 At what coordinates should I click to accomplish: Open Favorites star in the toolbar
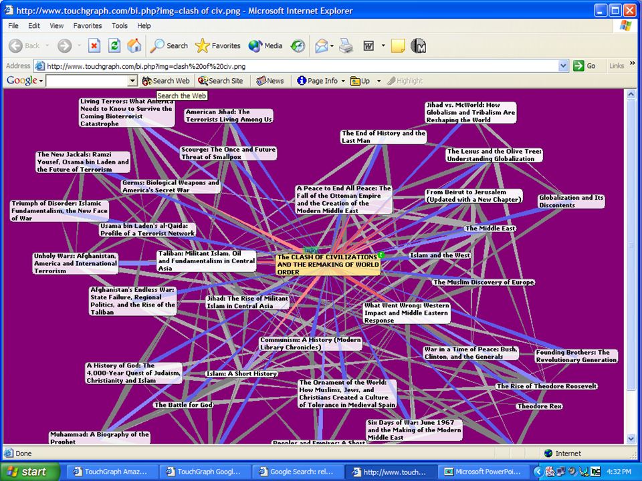tap(218, 46)
